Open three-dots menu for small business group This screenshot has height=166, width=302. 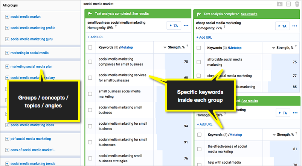[x=186, y=26]
